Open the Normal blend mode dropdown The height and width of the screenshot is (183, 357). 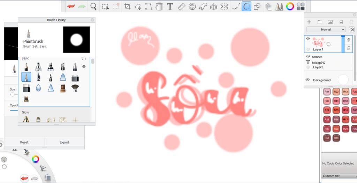tap(326, 30)
